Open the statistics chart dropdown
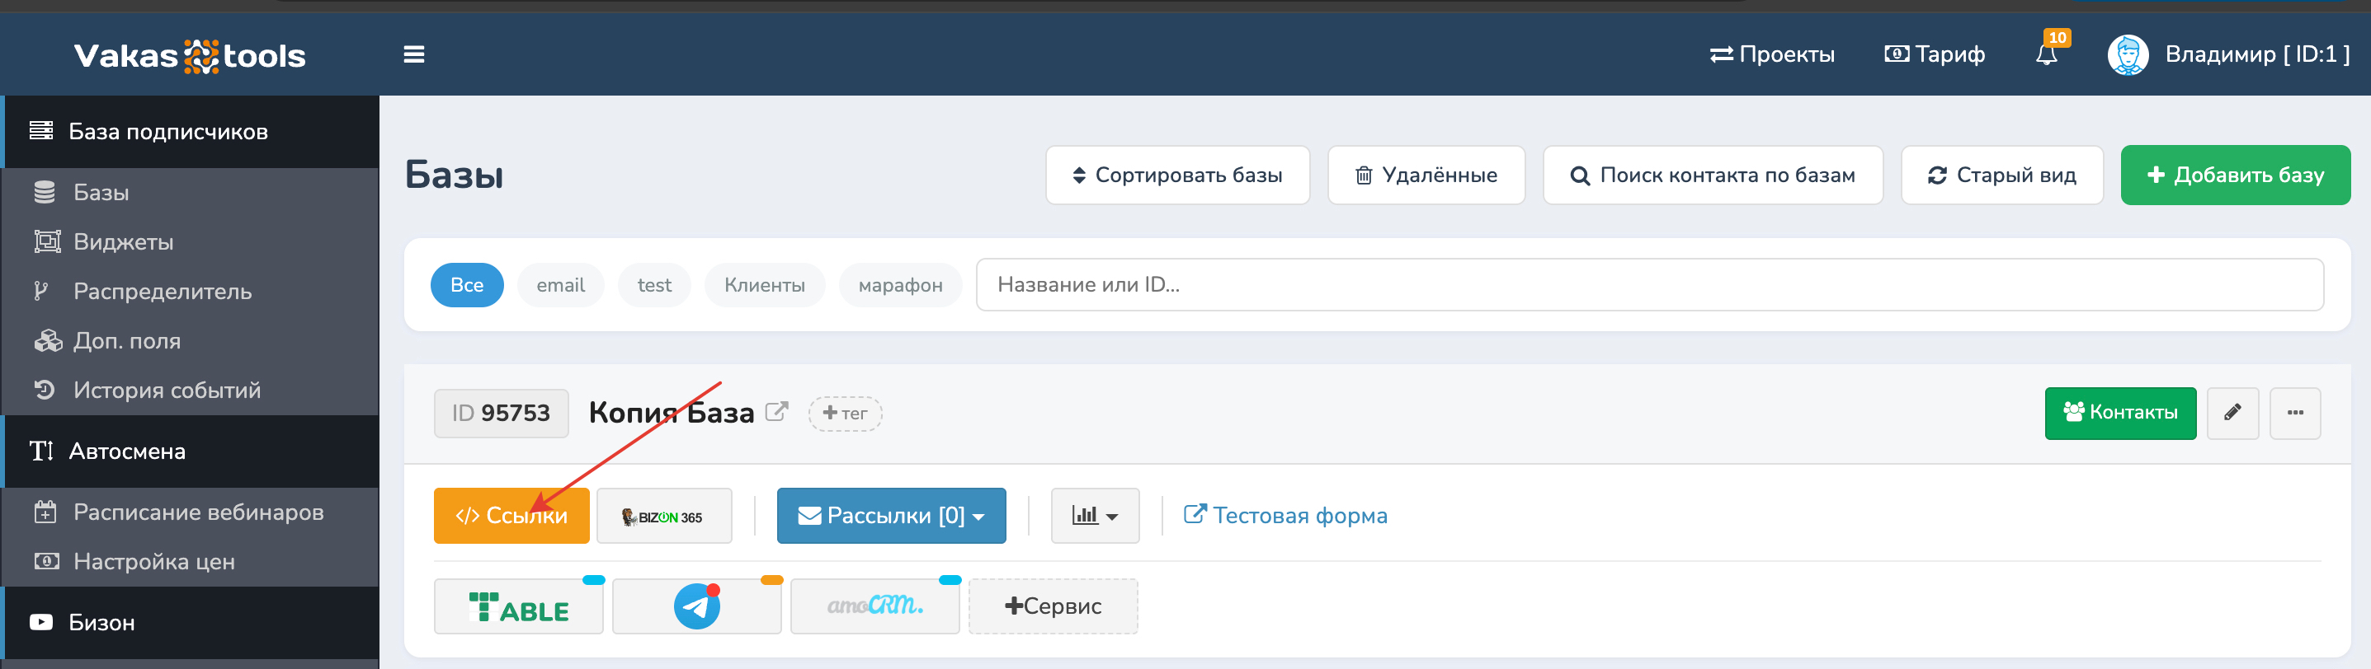This screenshot has height=669, width=2371. pyautogui.click(x=1095, y=517)
